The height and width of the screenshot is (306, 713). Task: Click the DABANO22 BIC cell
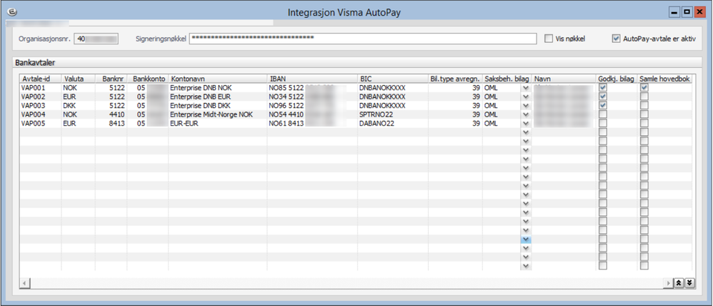point(393,123)
